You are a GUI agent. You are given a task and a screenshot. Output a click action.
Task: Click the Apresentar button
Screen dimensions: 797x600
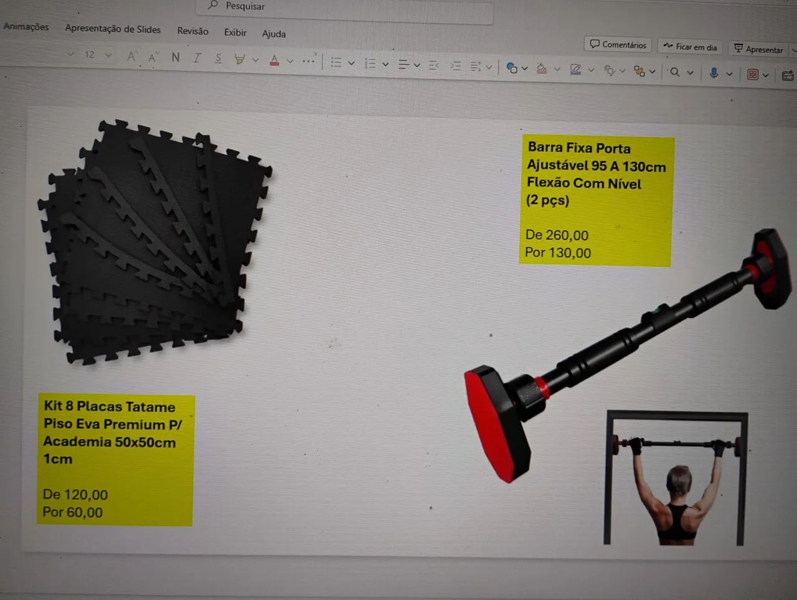758,49
